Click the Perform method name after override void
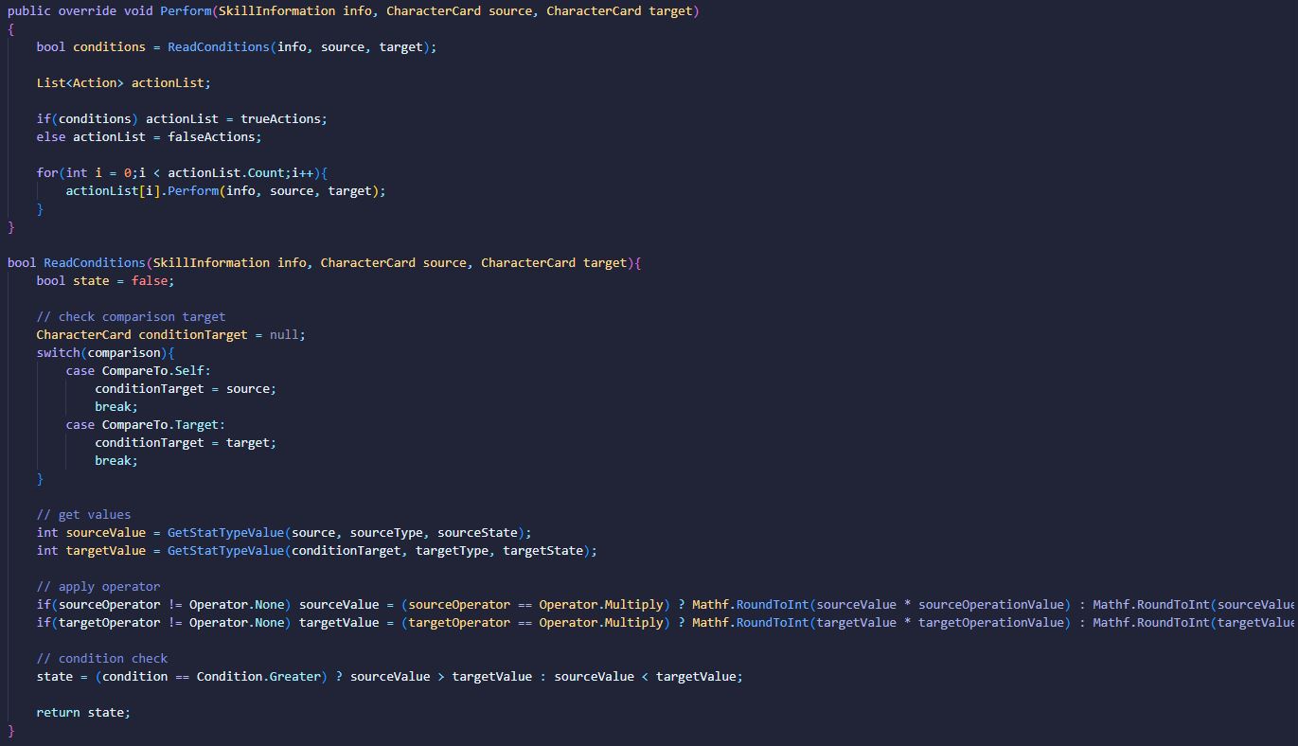1298x746 pixels. tap(182, 11)
